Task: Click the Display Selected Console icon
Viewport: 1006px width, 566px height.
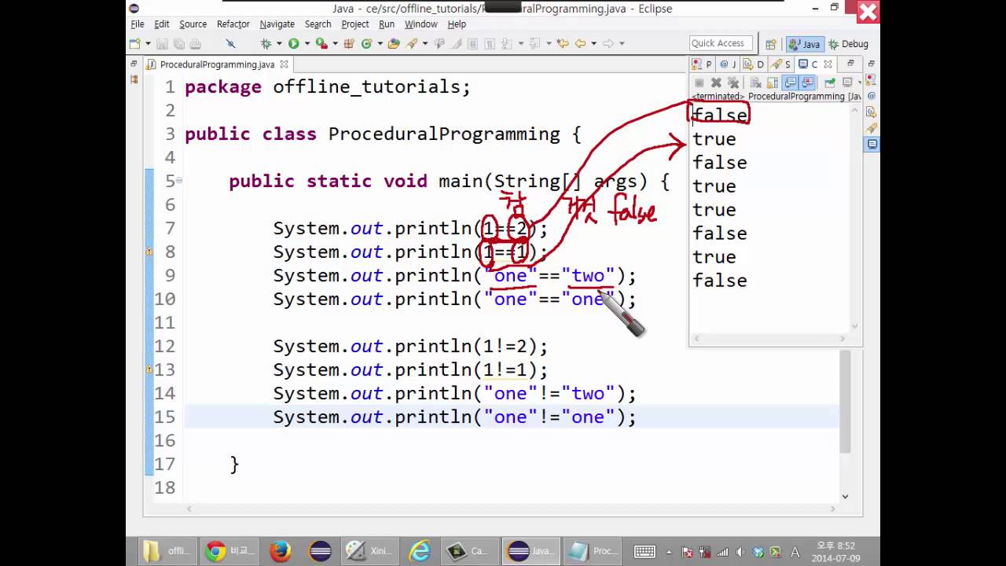Action: pyautogui.click(x=847, y=83)
